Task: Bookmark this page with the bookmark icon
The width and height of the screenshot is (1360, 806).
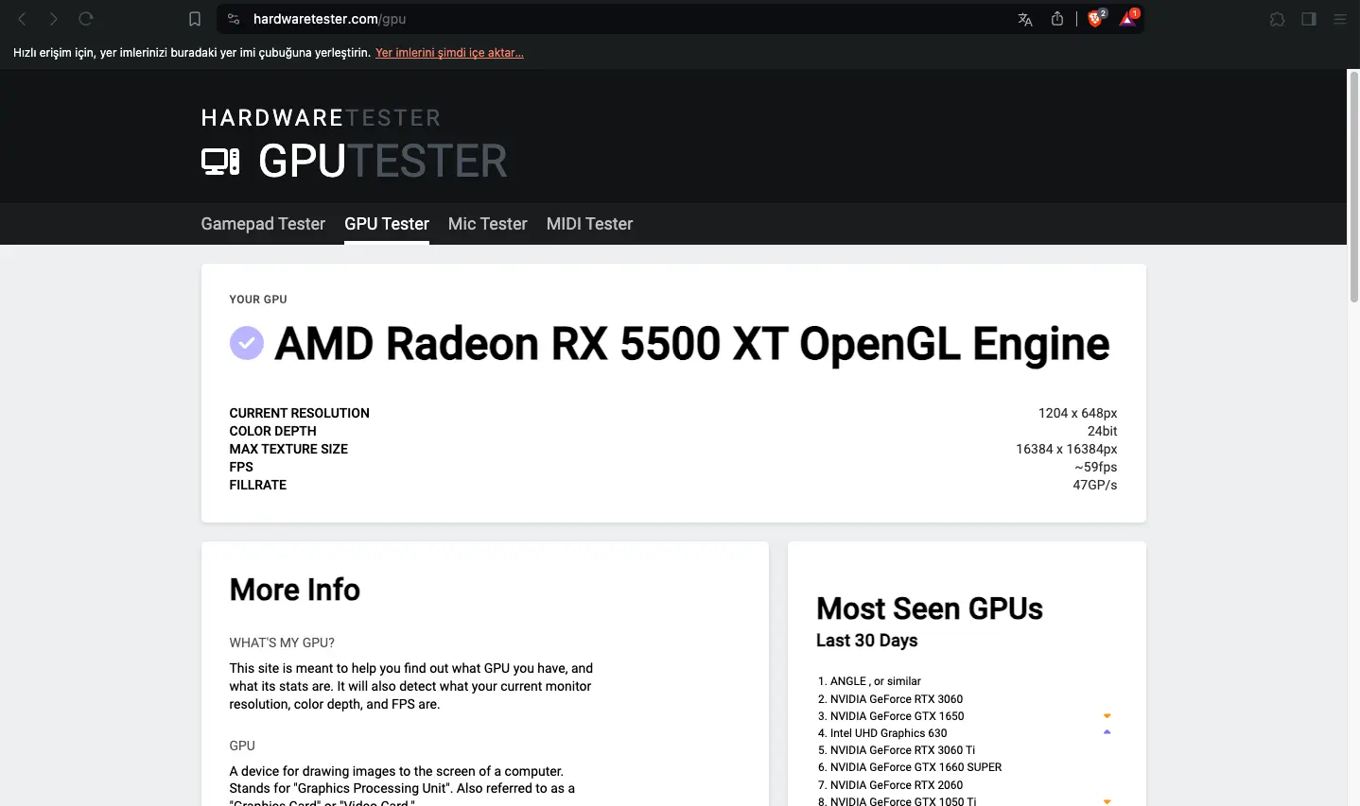Action: (x=195, y=19)
